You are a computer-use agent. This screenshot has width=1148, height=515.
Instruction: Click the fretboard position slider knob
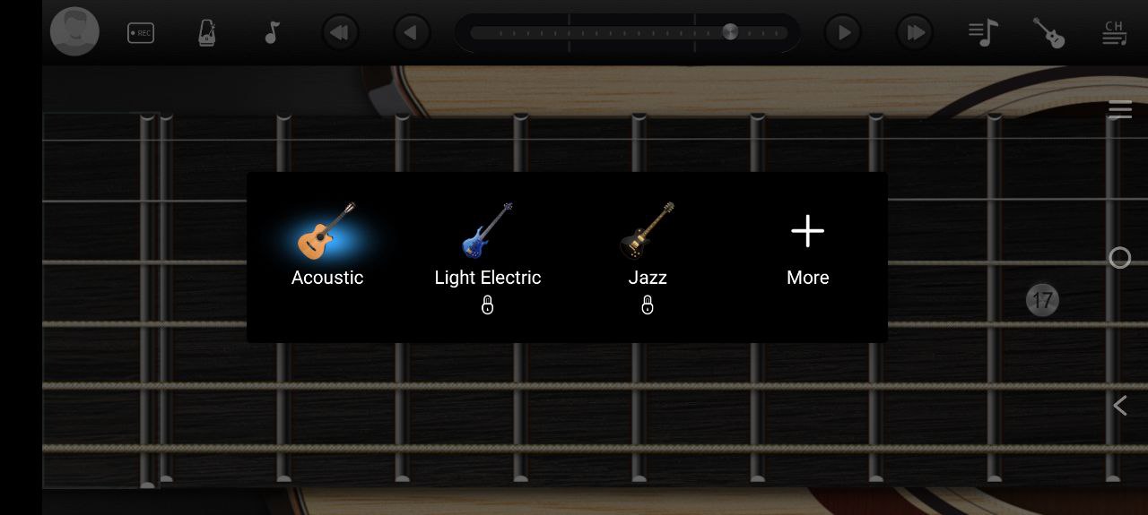730,32
